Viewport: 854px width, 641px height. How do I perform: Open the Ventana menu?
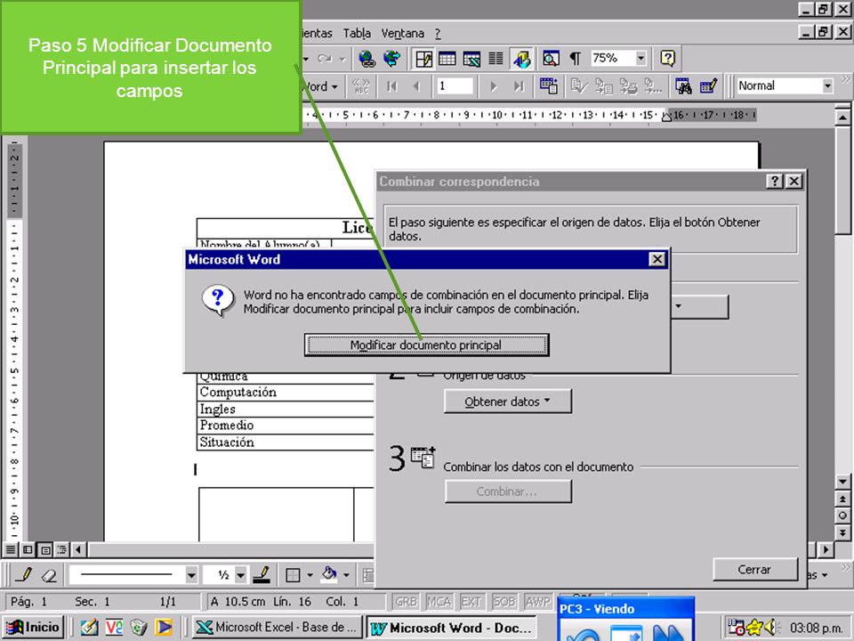coord(402,33)
